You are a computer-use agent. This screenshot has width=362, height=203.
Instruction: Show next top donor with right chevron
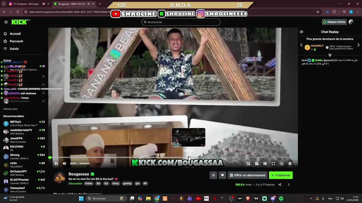tap(358, 45)
